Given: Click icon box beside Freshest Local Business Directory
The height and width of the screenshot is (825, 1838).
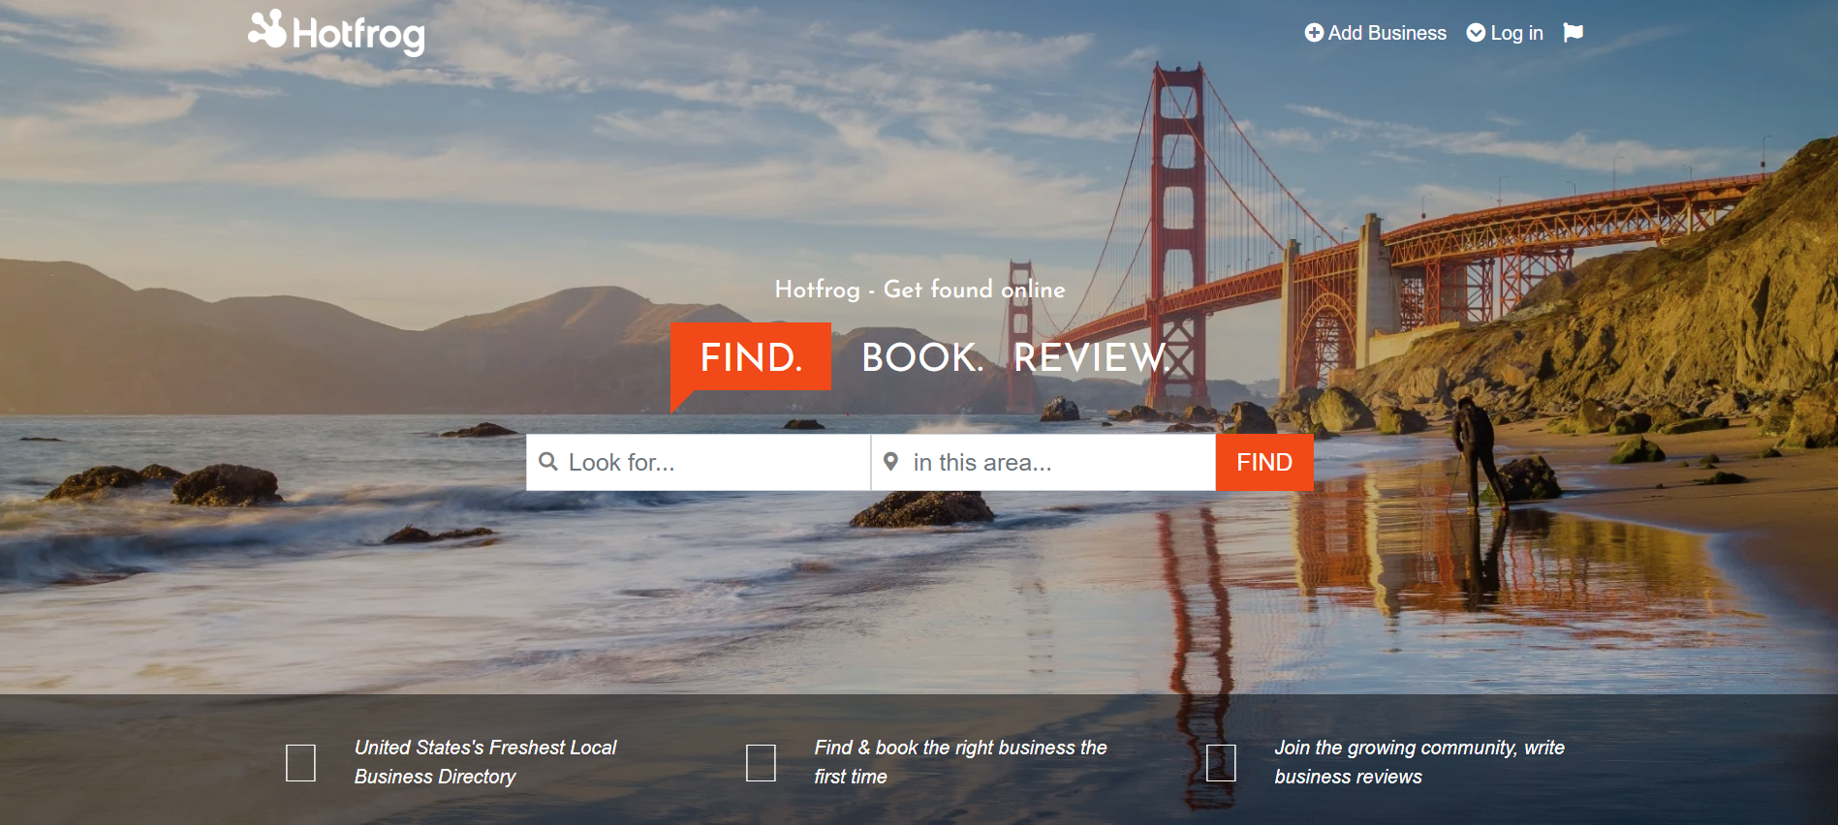Looking at the screenshot, I should point(301,763).
